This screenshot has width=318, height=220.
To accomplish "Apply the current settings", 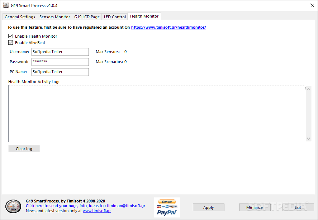I will tap(209, 207).
